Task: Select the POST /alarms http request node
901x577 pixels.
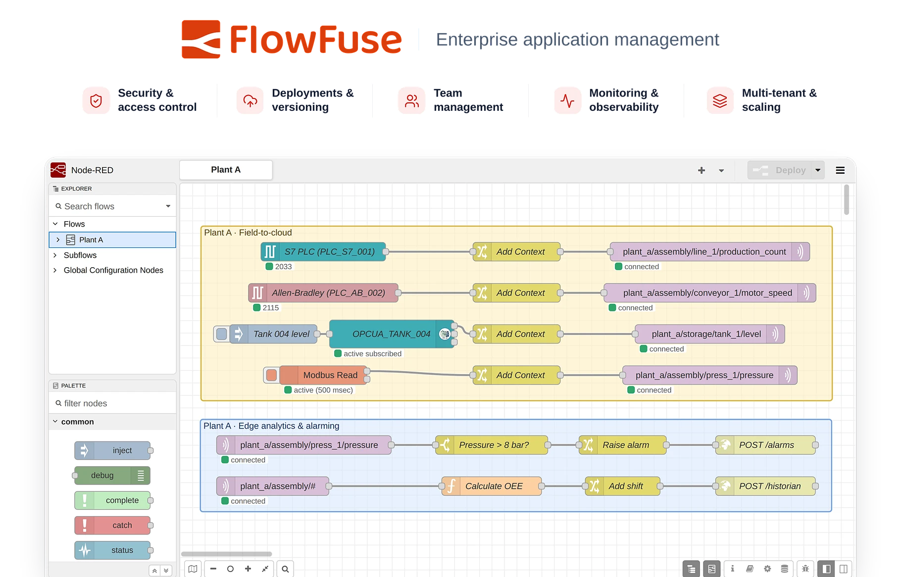Action: coord(765,445)
